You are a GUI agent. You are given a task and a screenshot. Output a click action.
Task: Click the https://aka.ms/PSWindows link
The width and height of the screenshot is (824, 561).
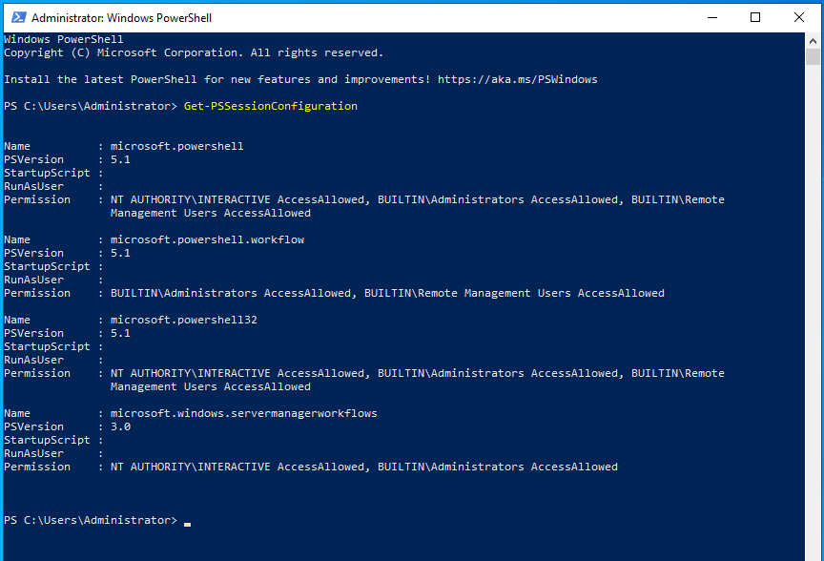click(518, 79)
